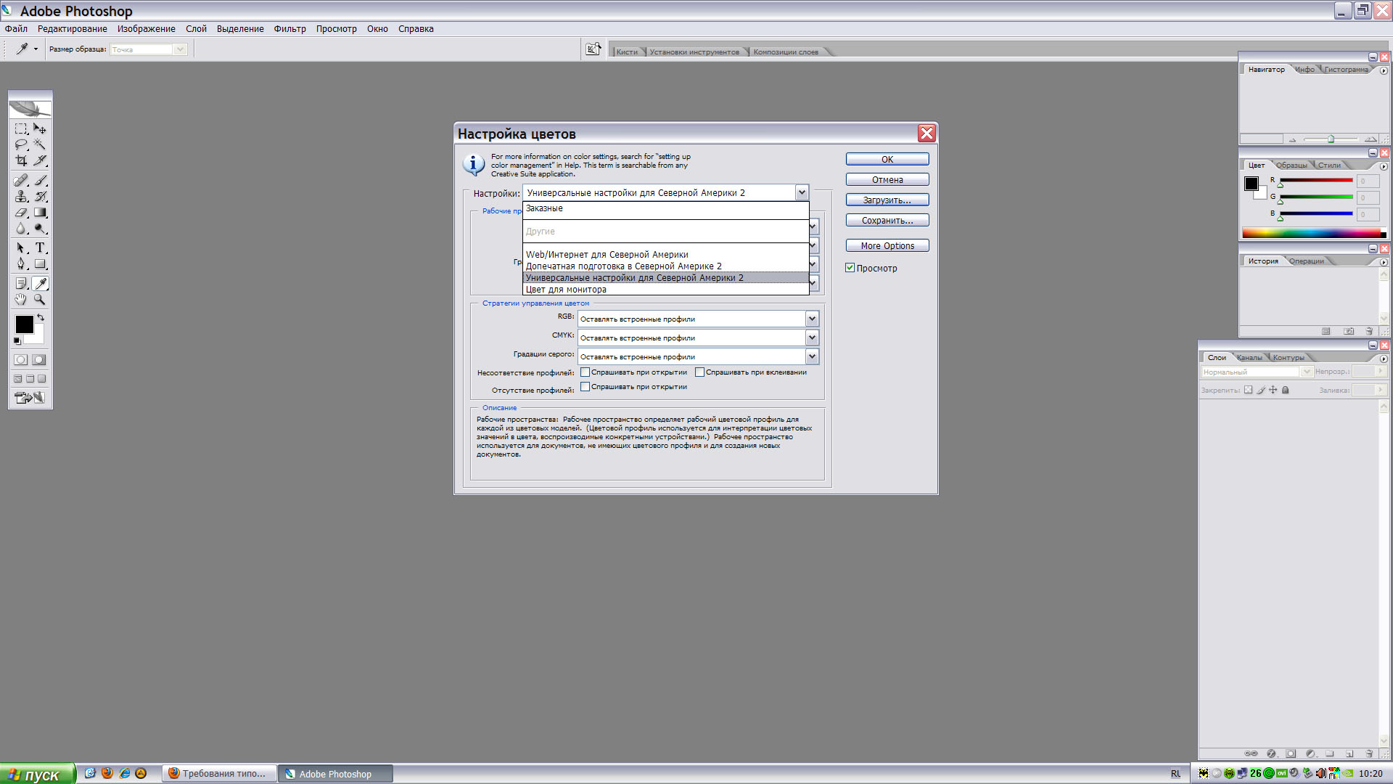This screenshot has height=784, width=1393.
Task: Select the Dodge tool
Action: (40, 229)
